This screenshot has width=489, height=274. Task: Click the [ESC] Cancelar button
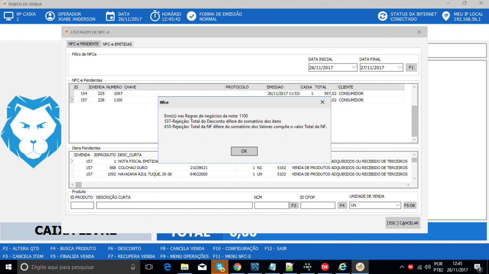point(403,223)
